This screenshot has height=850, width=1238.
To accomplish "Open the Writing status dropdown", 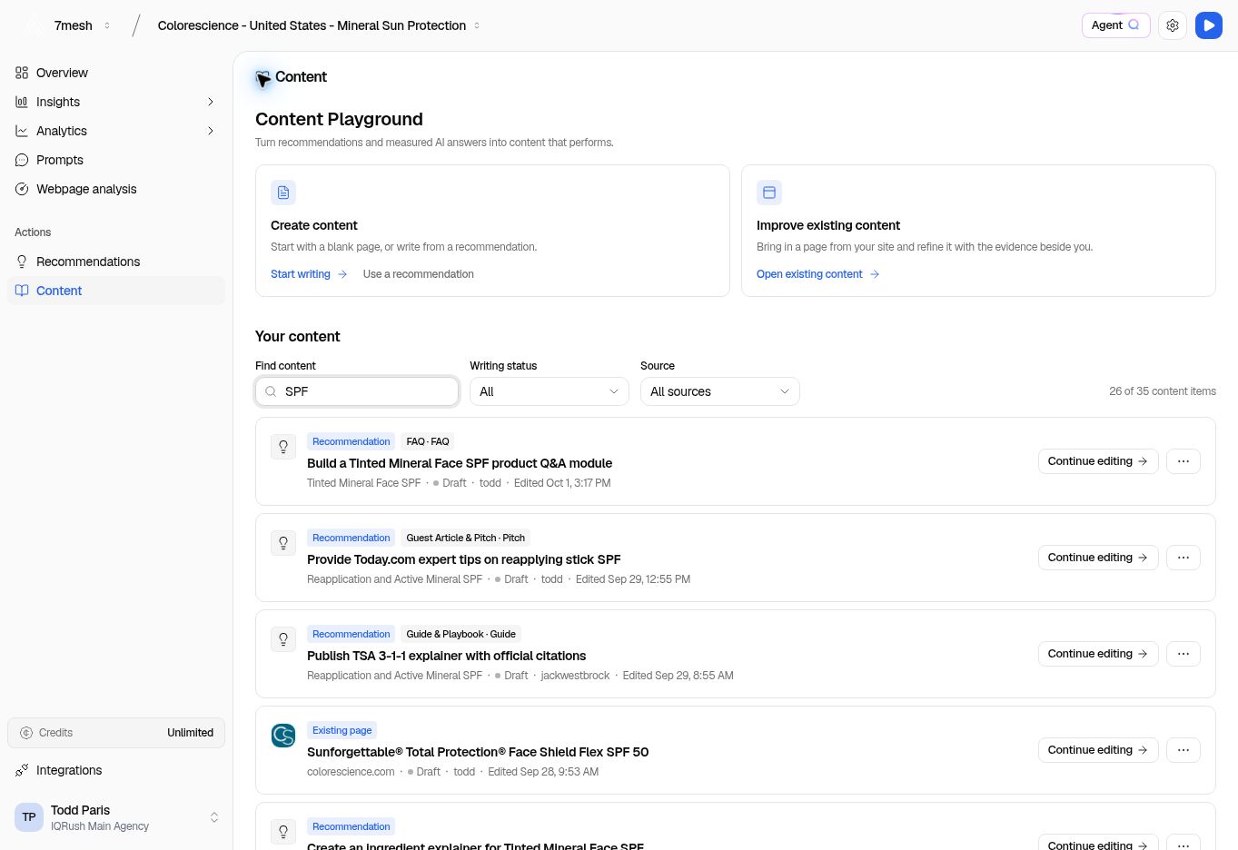I will pyautogui.click(x=550, y=391).
